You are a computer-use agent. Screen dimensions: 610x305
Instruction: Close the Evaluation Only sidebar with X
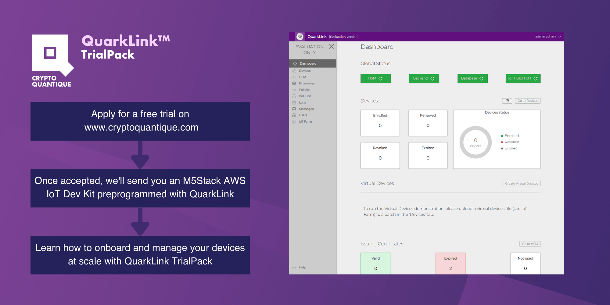click(332, 46)
